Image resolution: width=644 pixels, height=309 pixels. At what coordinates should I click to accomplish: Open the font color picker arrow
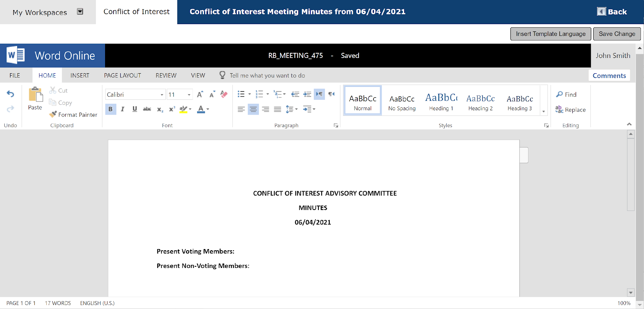208,109
